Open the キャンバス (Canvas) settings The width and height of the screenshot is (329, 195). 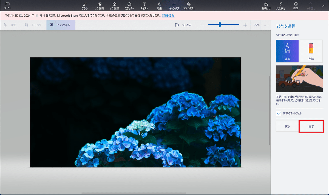coord(174,6)
